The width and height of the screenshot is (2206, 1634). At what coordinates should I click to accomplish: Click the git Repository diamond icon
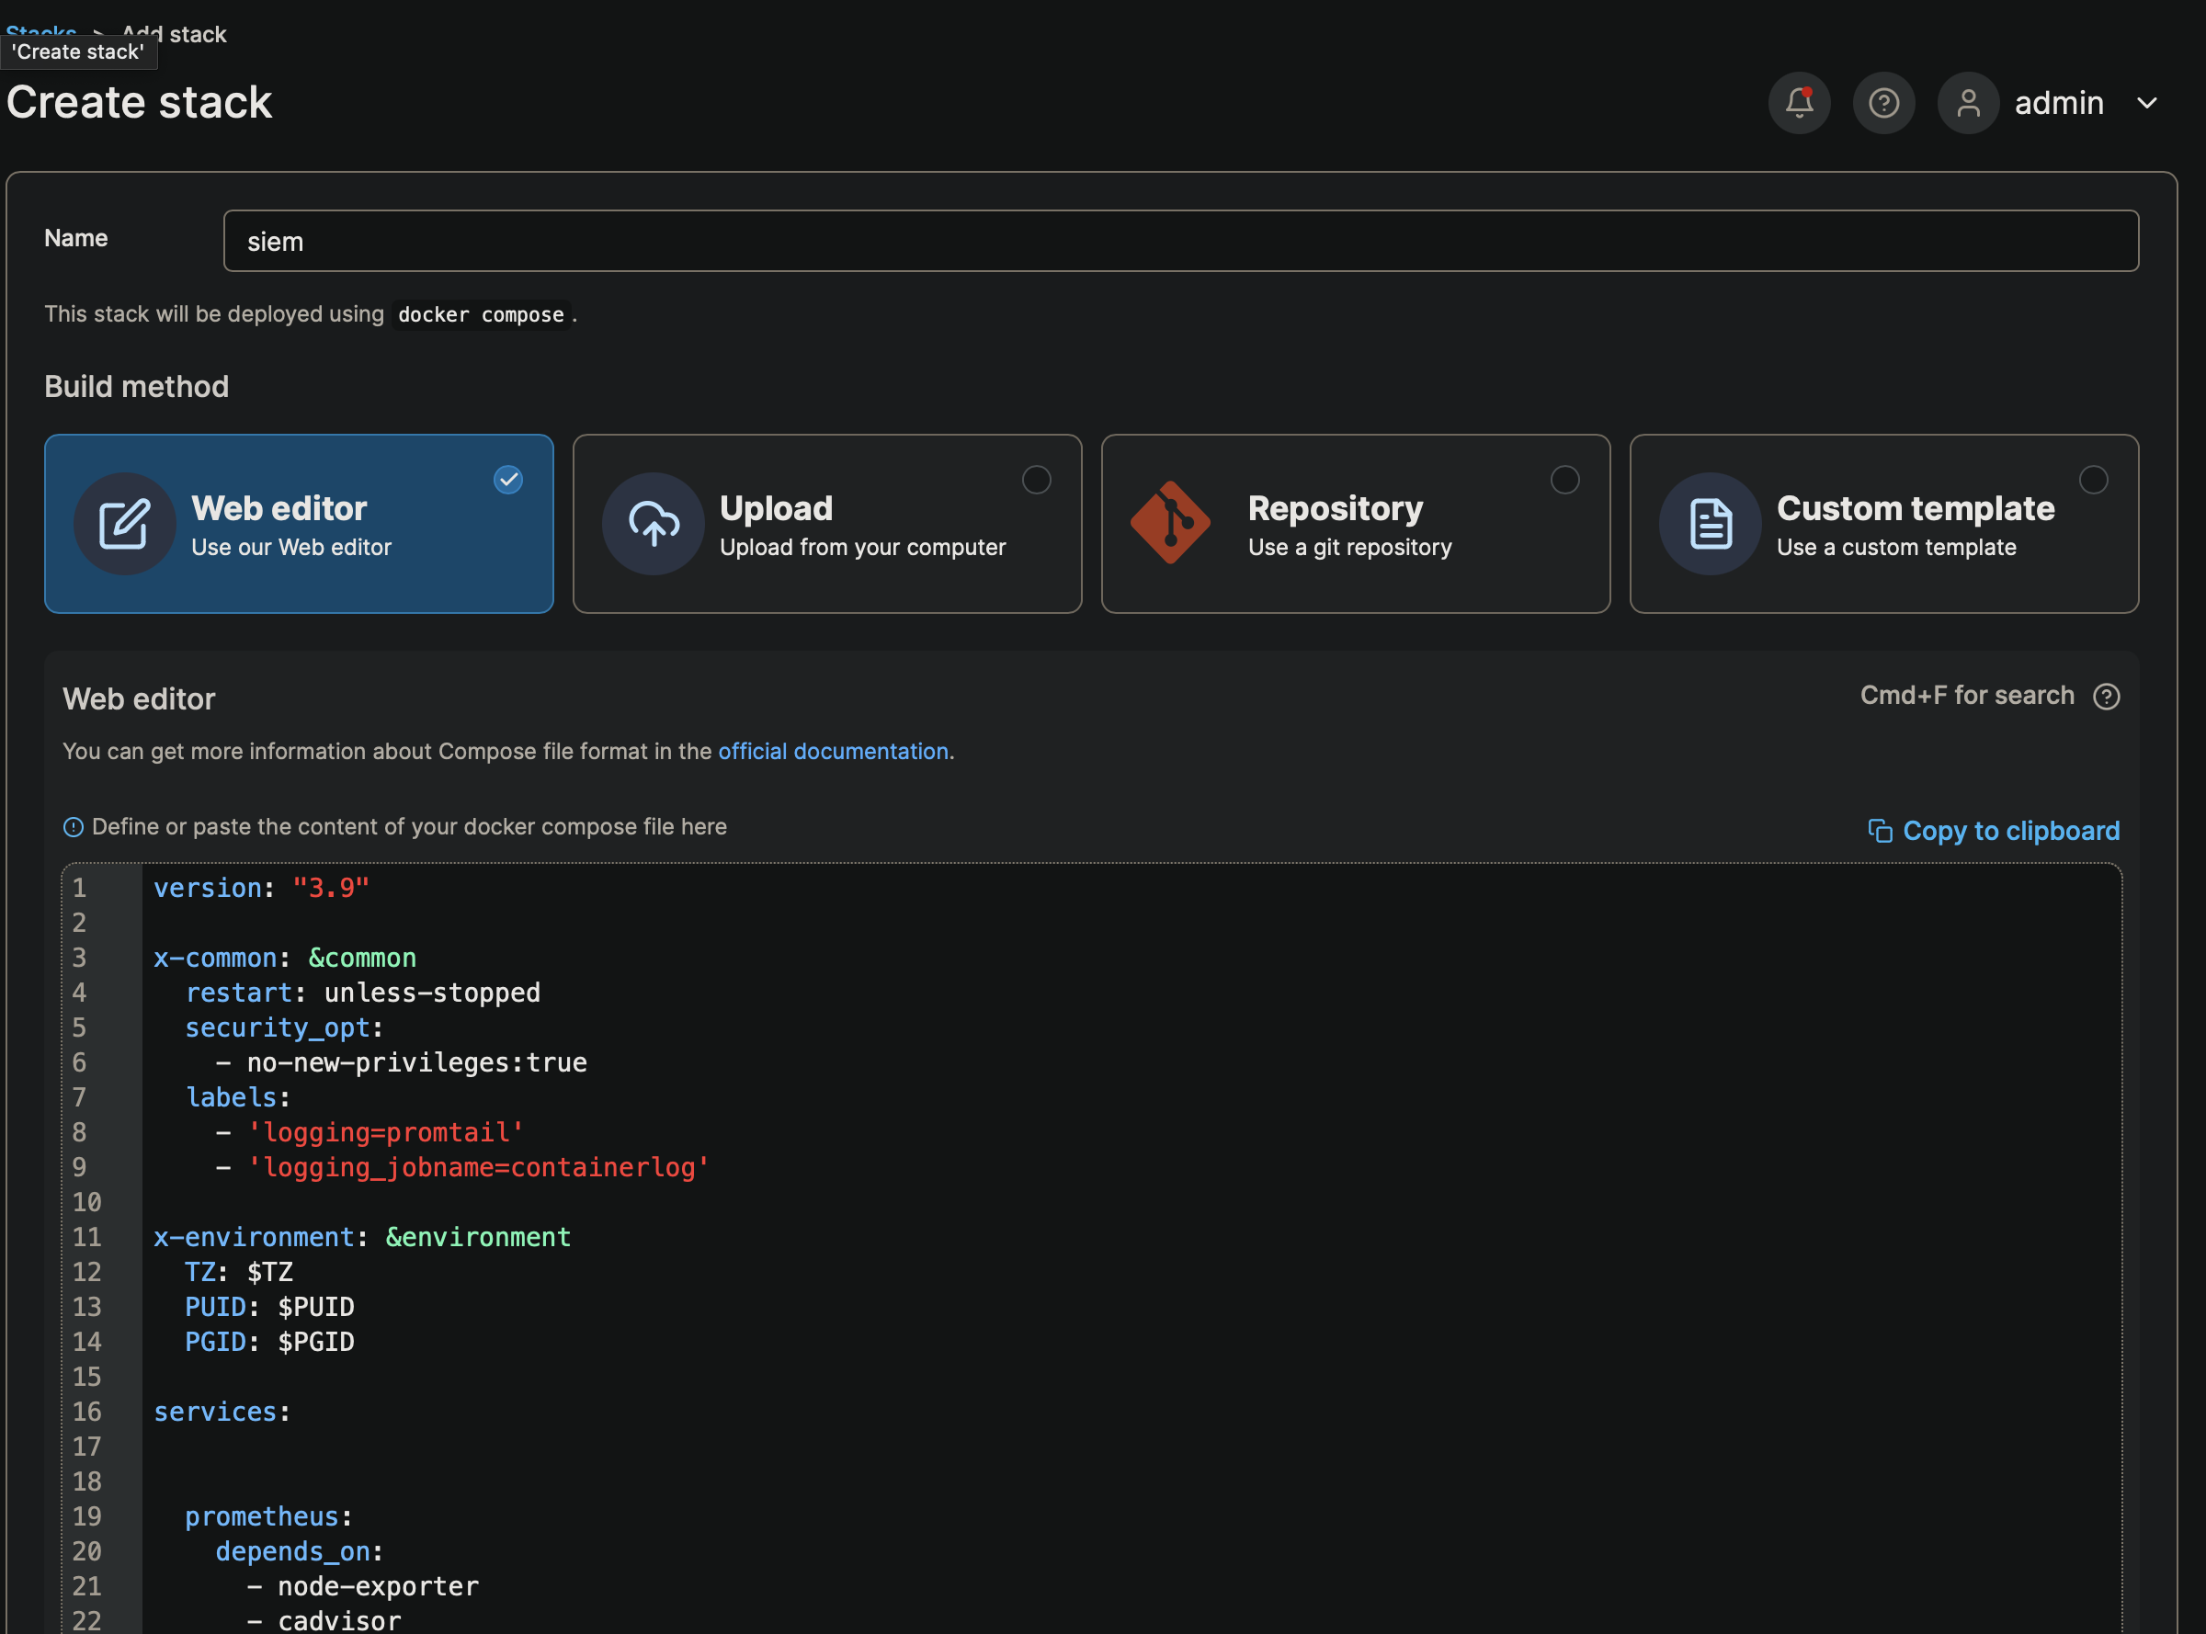pos(1170,522)
